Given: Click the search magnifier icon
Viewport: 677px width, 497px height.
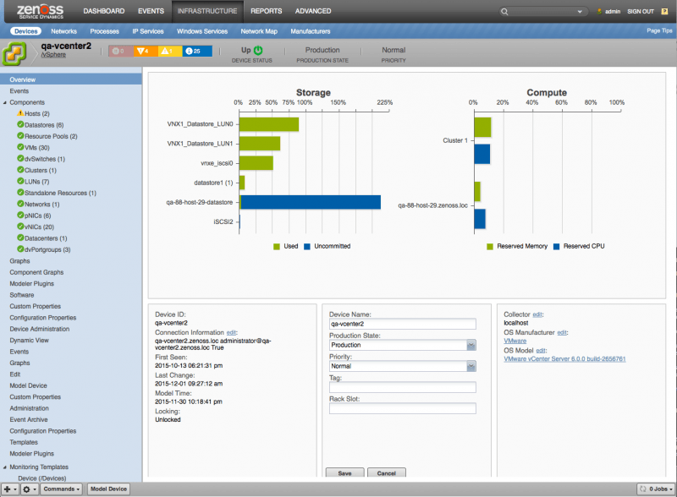Looking at the screenshot, I should coord(505,12).
